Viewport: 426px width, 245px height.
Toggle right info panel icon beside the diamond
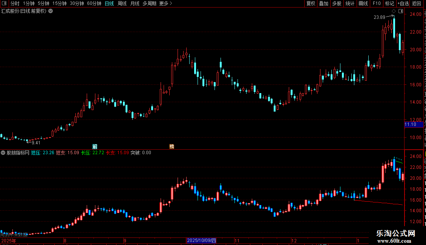(401, 11)
